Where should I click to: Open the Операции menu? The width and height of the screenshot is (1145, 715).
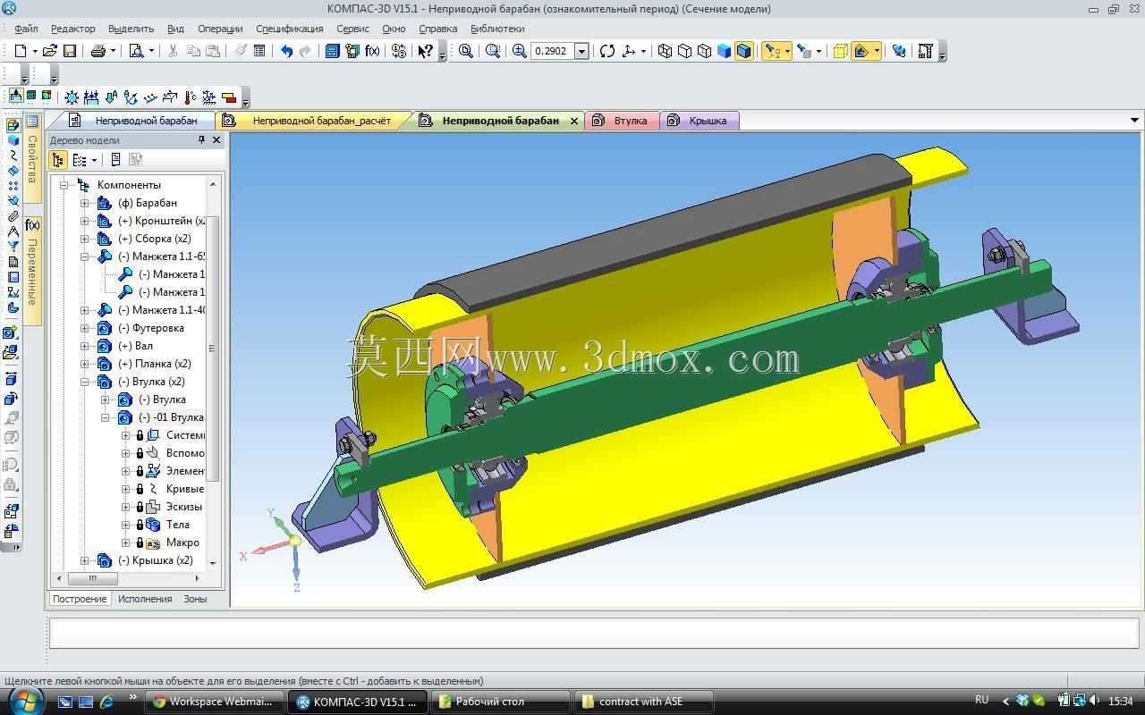click(220, 29)
